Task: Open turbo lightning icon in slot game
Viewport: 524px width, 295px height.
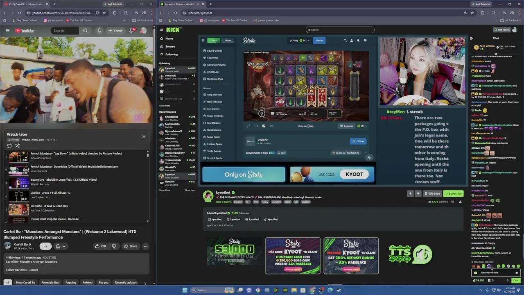Action: (262, 113)
